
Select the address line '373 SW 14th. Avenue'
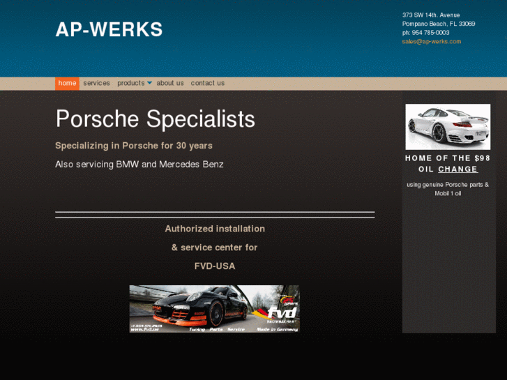(431, 15)
